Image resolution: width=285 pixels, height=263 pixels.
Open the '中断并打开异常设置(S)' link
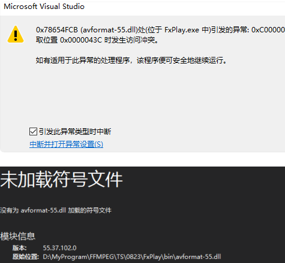[66, 144]
